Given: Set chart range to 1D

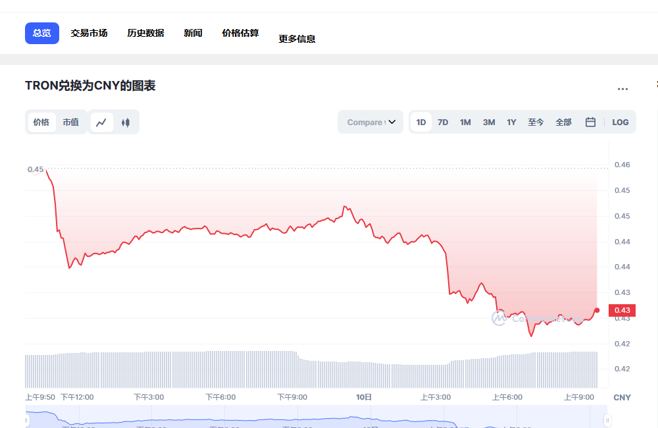Looking at the screenshot, I should click(421, 122).
